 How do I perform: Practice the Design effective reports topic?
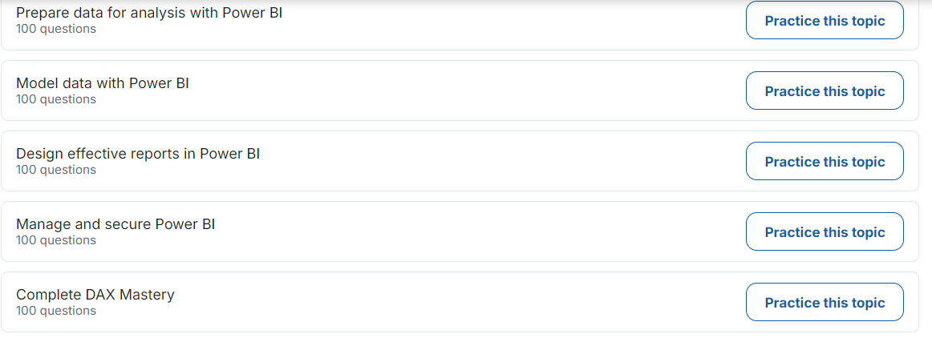[x=825, y=162]
